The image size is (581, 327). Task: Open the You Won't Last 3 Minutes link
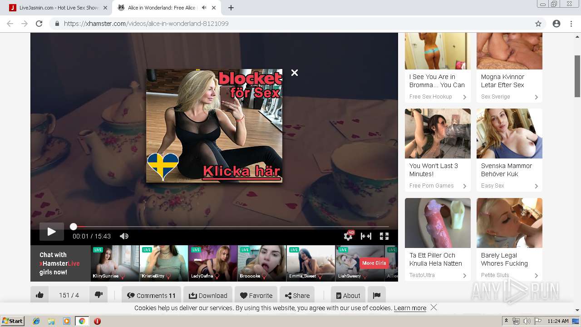[x=433, y=170]
